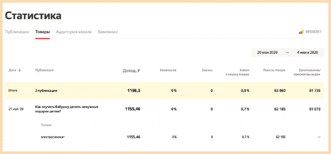This screenshot has height=154, width=331.
Task: Click the Показы товара column header
Action: pyautogui.click(x=274, y=70)
